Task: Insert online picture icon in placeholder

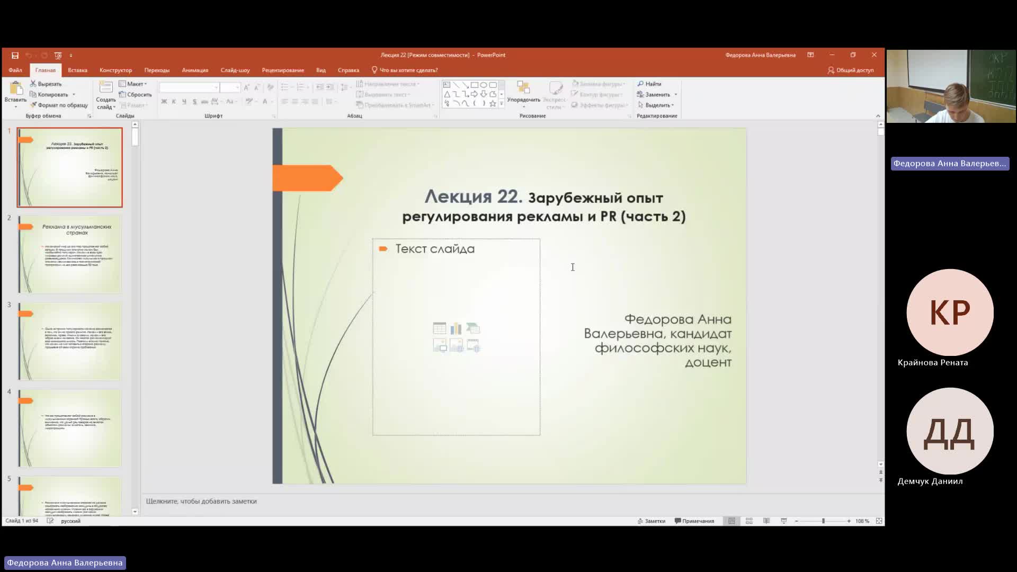Action: (x=456, y=346)
